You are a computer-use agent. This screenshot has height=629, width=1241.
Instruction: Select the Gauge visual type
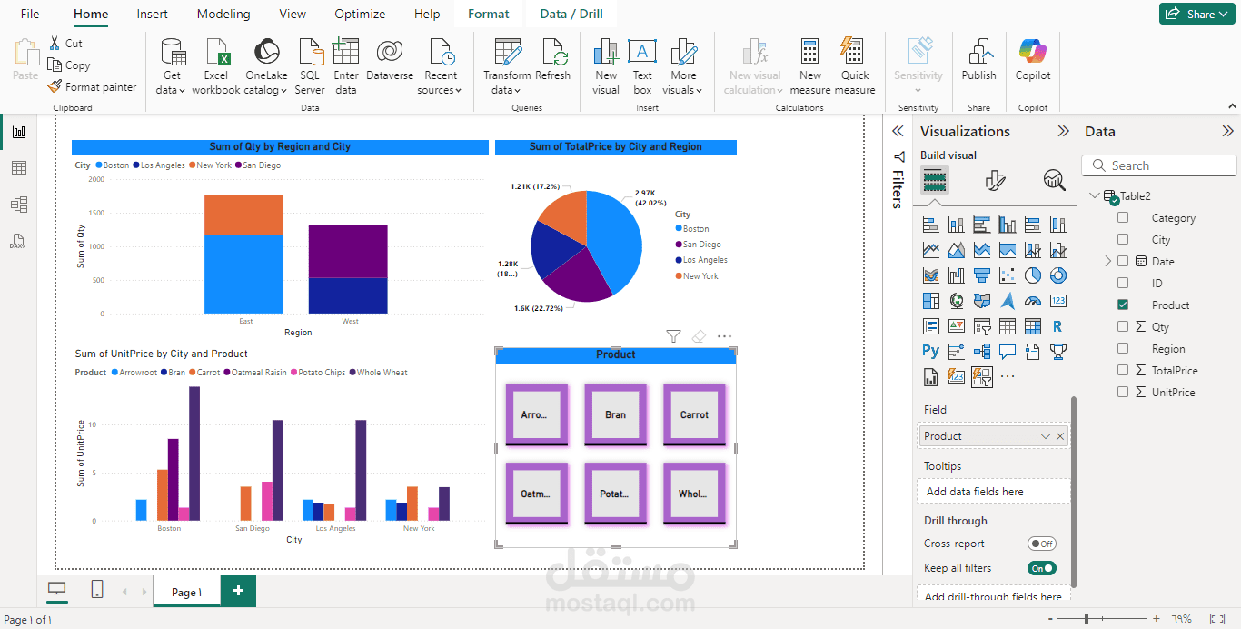(1033, 301)
